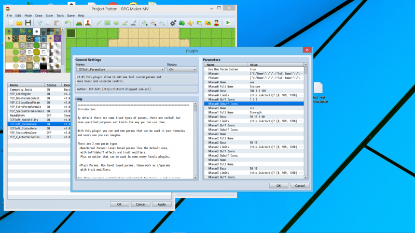Open the Status ON dropdown

pyautogui.click(x=182, y=69)
